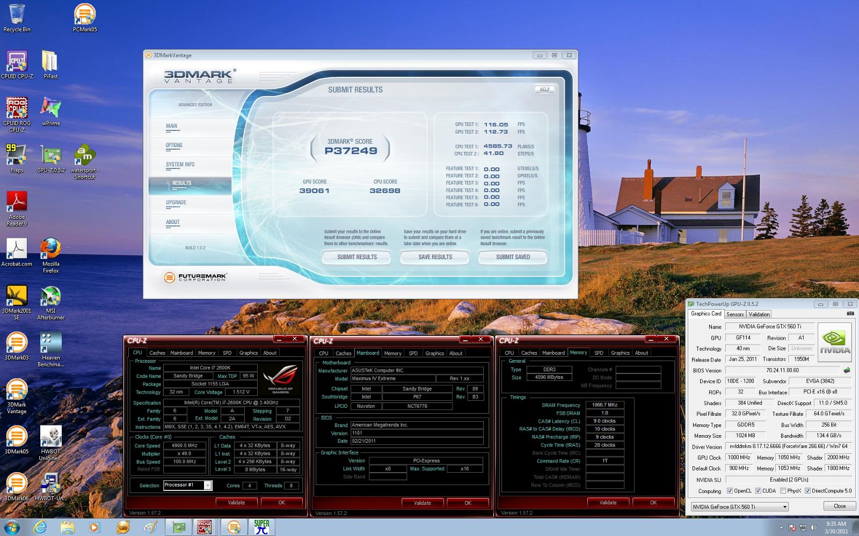The width and height of the screenshot is (859, 536).
Task: Select UPGRADE in 3DMark Vantage sidebar
Action: click(176, 203)
